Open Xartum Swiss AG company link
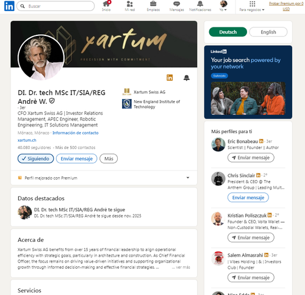Viewport: 305px width, 295px height. coord(149,92)
